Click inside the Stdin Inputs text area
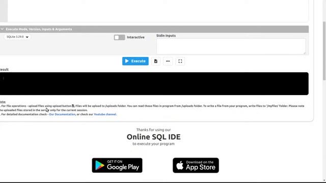The image size is (326, 183). point(231,46)
